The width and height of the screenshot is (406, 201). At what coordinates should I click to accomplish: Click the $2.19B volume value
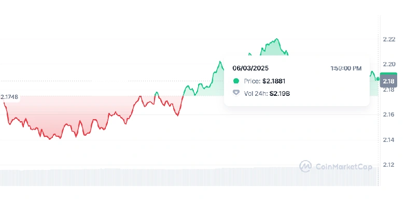click(x=279, y=93)
